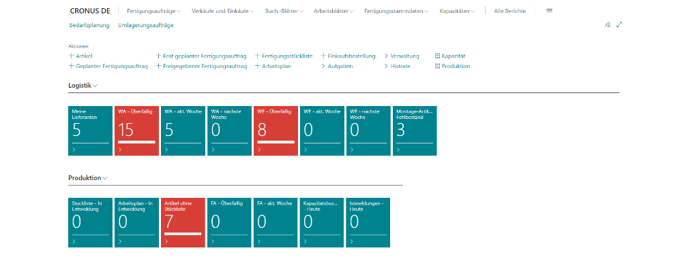This screenshot has height=259, width=682.
Task: Expand the Historie action group
Action: [397, 67]
